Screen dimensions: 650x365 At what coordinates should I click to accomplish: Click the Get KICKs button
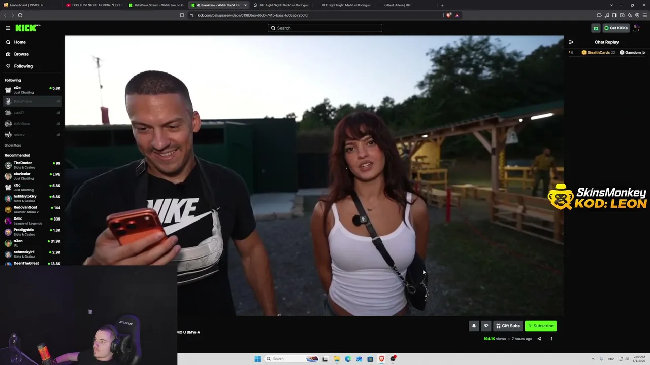pyautogui.click(x=616, y=28)
